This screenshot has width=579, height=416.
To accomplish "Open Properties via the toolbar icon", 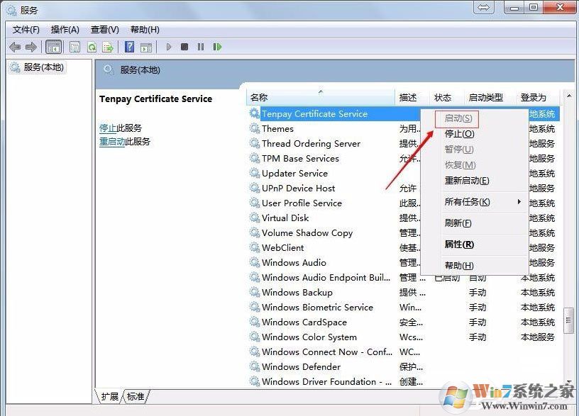I will 75,46.
